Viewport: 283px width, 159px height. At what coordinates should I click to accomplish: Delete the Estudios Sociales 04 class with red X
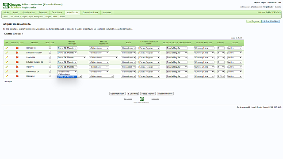click(x=17, y=62)
